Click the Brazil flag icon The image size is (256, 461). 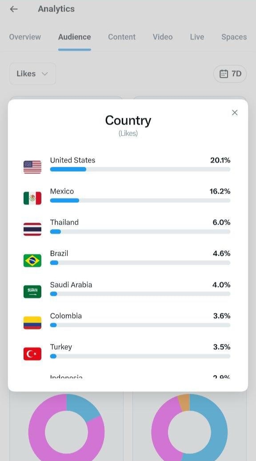coord(32,260)
